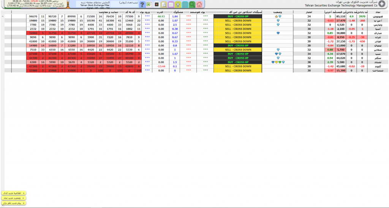Screen dimensions: 389x208
Task: Open the black grid view icon
Action: pos(157,5)
